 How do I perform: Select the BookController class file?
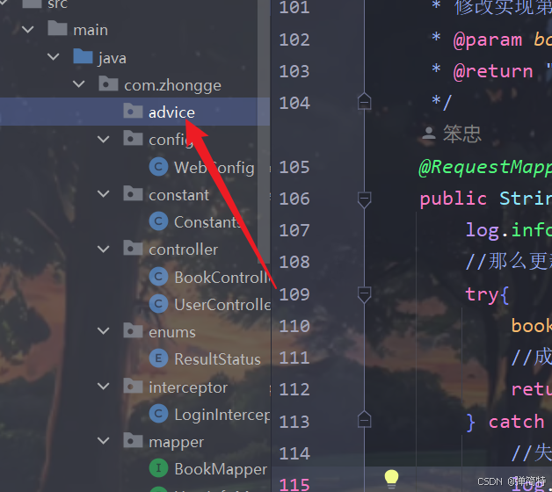210,277
